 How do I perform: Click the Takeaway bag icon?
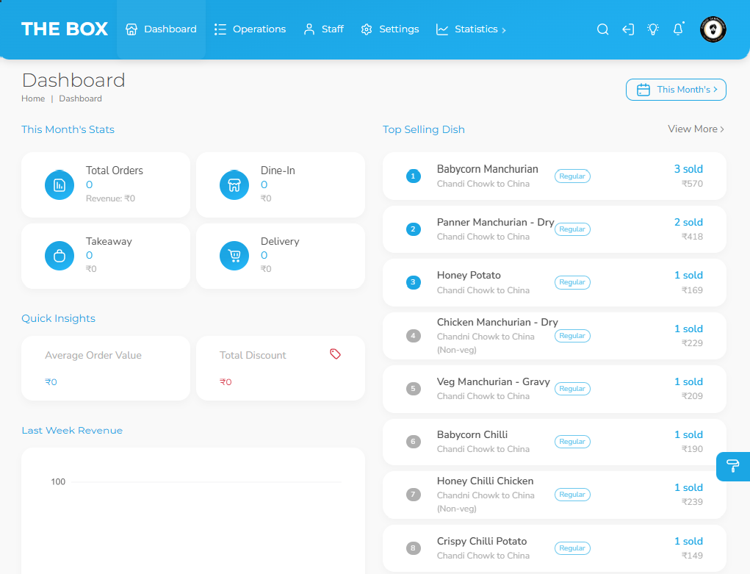click(x=60, y=256)
